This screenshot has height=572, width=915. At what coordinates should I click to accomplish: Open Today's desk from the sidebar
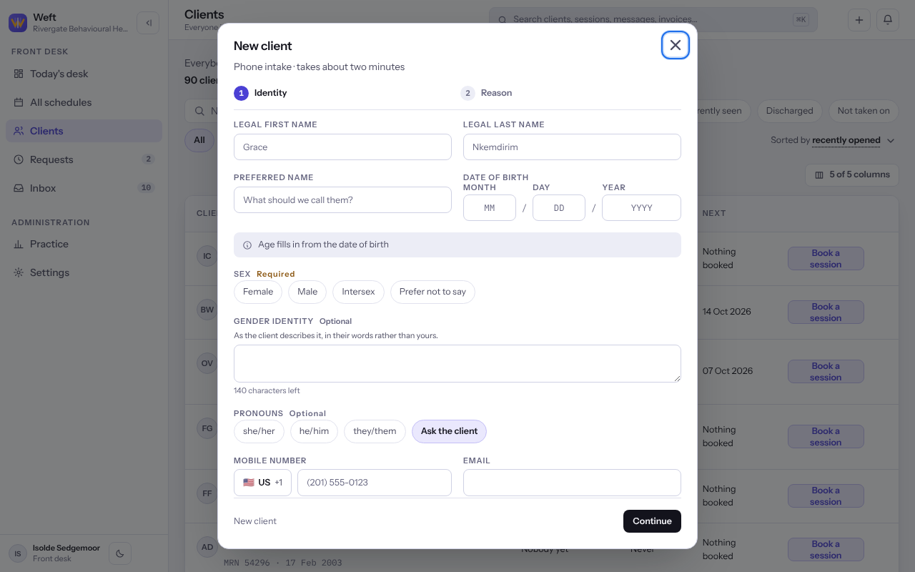point(84,74)
